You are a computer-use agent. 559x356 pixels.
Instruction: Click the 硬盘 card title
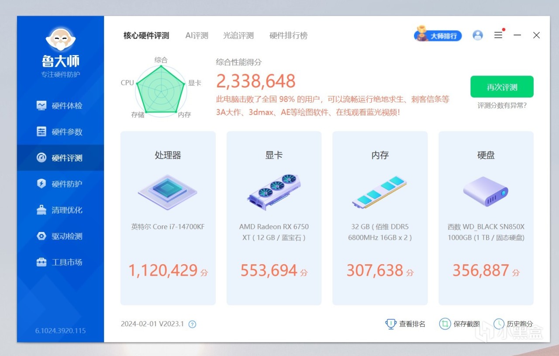(486, 155)
